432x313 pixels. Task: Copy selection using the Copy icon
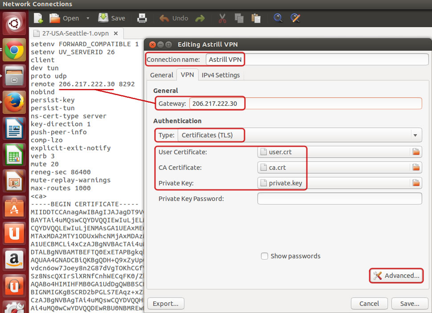[239, 18]
